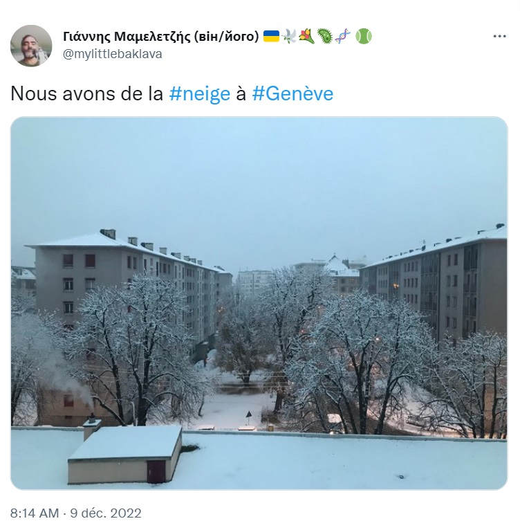Click the Ukraine flag emoji in name
The image size is (520, 530).
[271, 36]
